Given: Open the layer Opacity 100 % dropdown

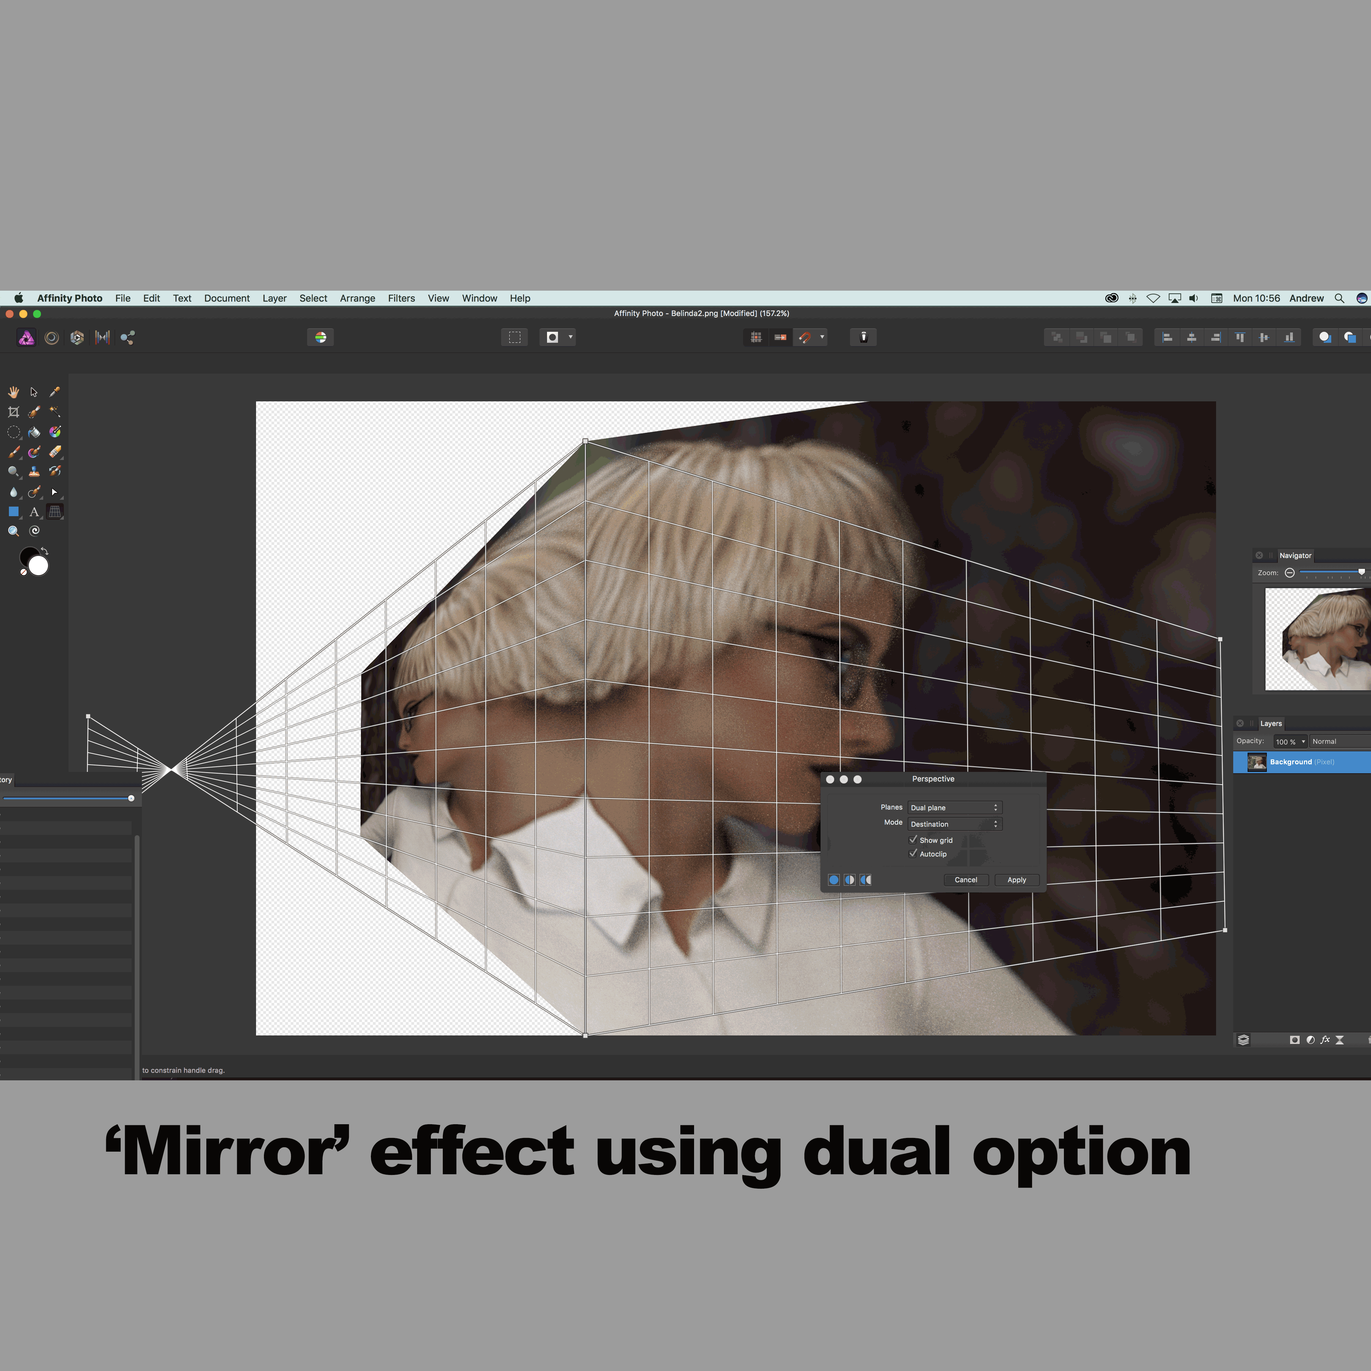Looking at the screenshot, I should point(1291,742).
